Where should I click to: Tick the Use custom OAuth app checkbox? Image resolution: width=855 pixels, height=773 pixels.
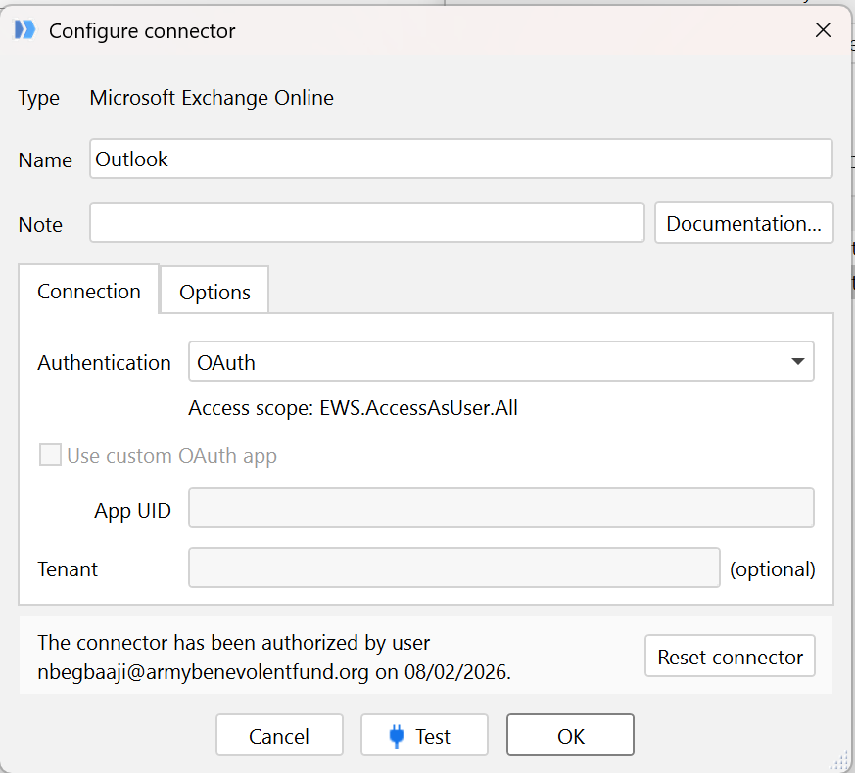click(49, 455)
